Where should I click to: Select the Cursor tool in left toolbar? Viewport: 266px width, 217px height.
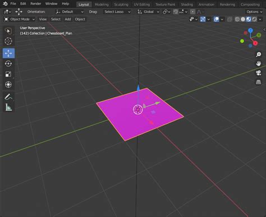coord(8,41)
